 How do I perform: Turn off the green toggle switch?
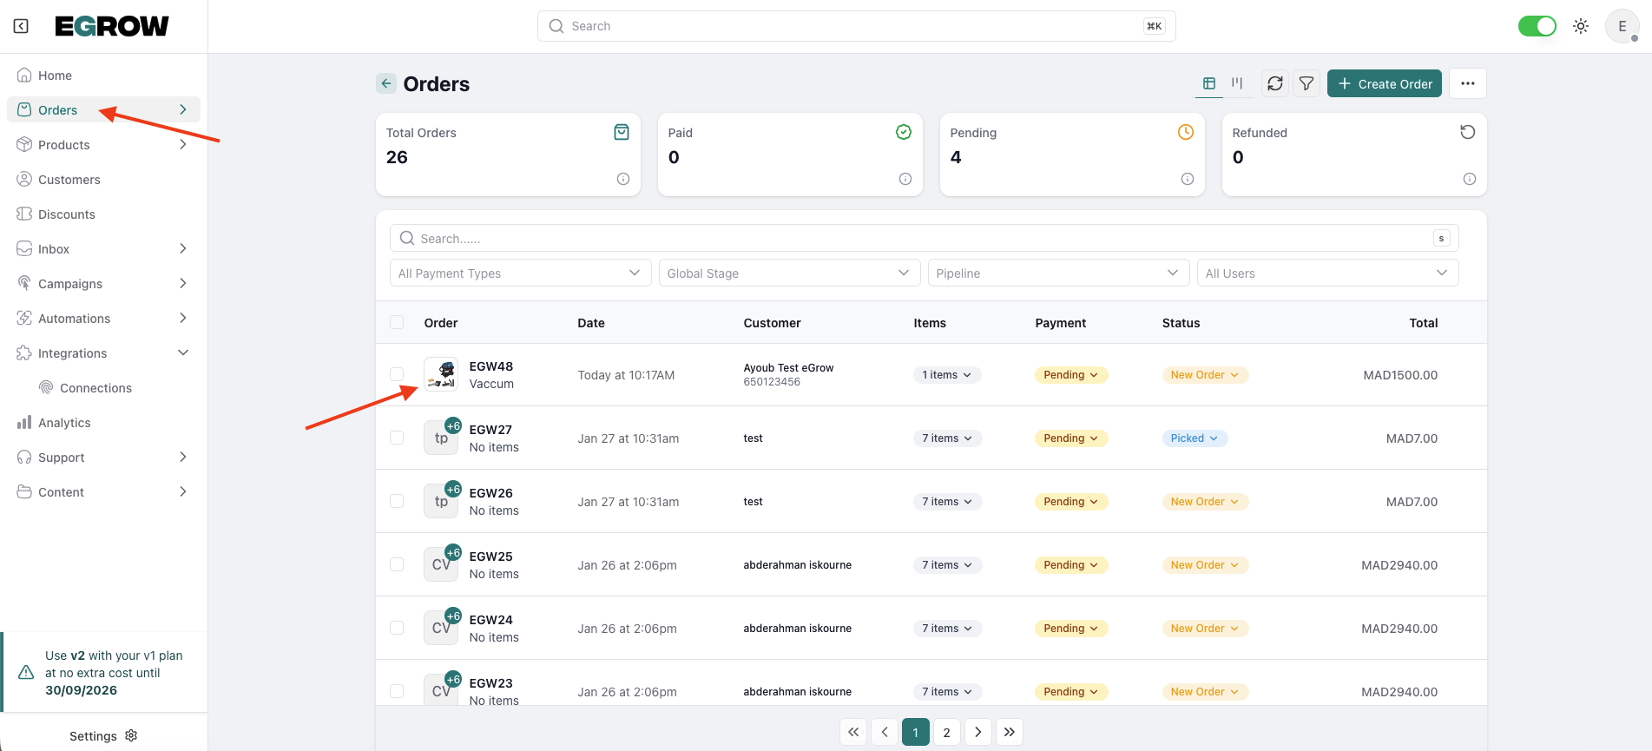point(1537,26)
